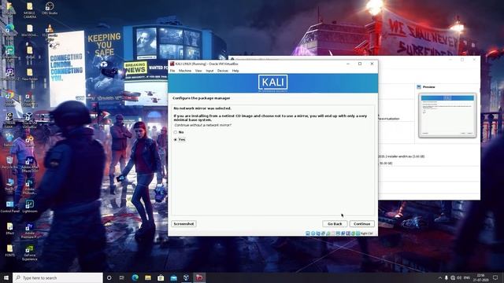The height and width of the screenshot is (283, 504).
Task: Click the Right Ctrl host key indicator
Action: point(367,233)
